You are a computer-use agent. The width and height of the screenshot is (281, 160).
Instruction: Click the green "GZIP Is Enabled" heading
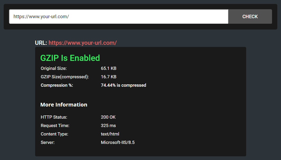pyautogui.click(x=70, y=58)
